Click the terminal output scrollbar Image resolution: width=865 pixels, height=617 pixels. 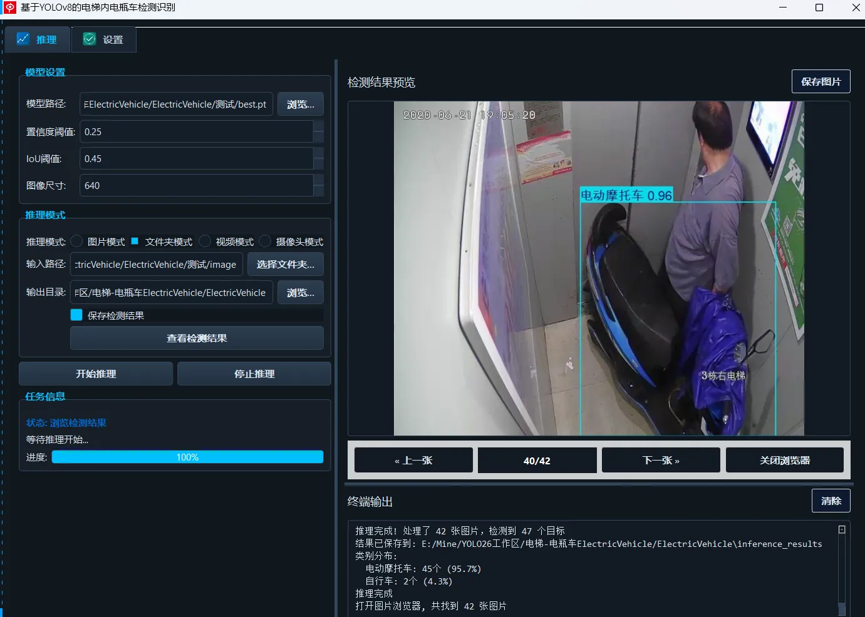pyautogui.click(x=842, y=569)
